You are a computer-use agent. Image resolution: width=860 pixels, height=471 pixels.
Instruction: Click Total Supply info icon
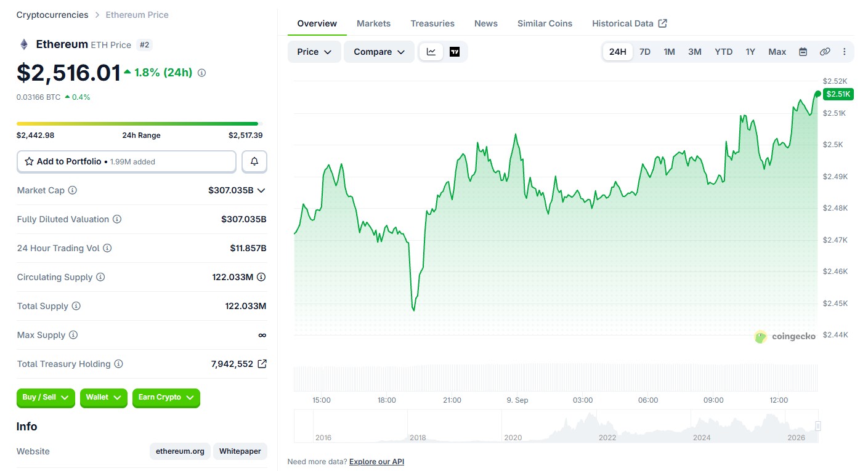click(x=76, y=306)
